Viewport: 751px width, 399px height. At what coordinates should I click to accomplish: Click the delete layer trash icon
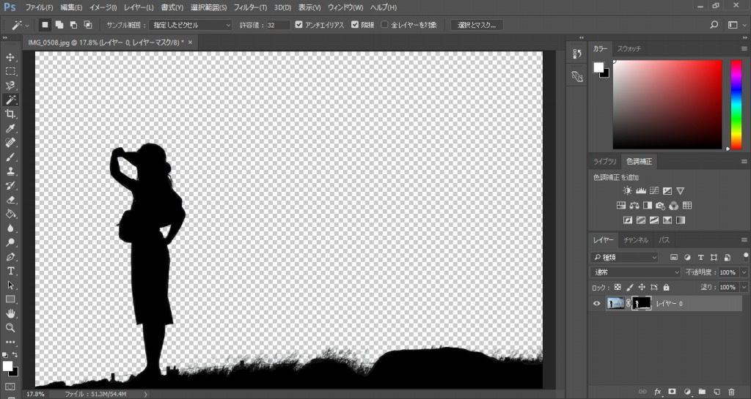pos(730,392)
